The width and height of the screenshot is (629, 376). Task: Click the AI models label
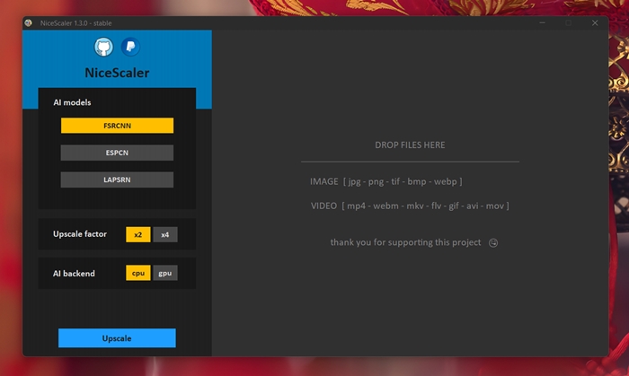72,102
